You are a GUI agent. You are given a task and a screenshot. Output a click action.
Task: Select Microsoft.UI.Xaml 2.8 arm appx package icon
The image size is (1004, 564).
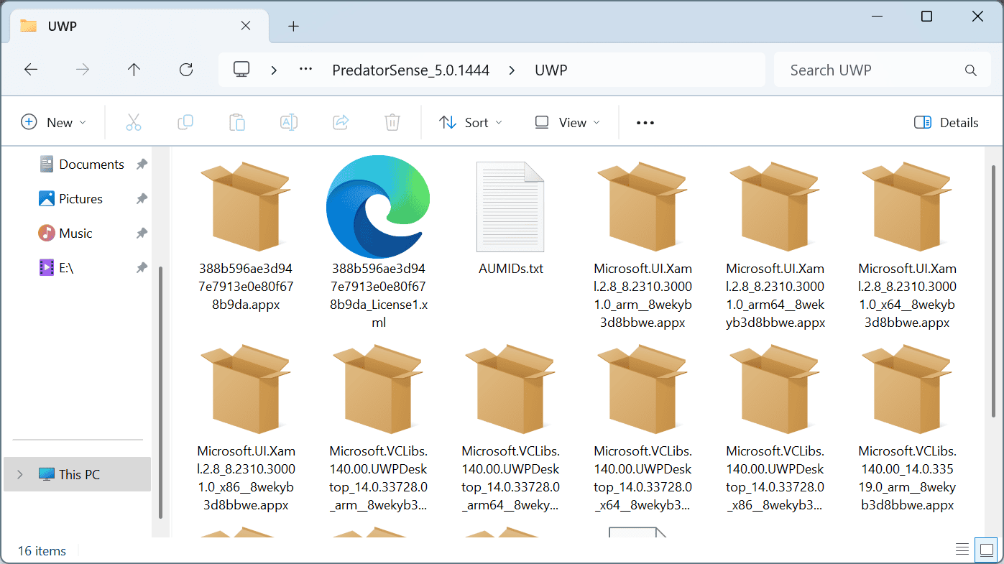point(643,207)
